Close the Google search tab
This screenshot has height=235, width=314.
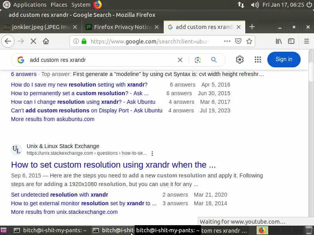[x=239, y=27]
